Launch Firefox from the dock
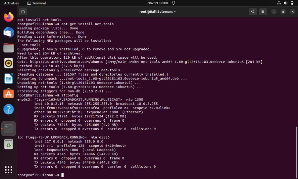 9,17
